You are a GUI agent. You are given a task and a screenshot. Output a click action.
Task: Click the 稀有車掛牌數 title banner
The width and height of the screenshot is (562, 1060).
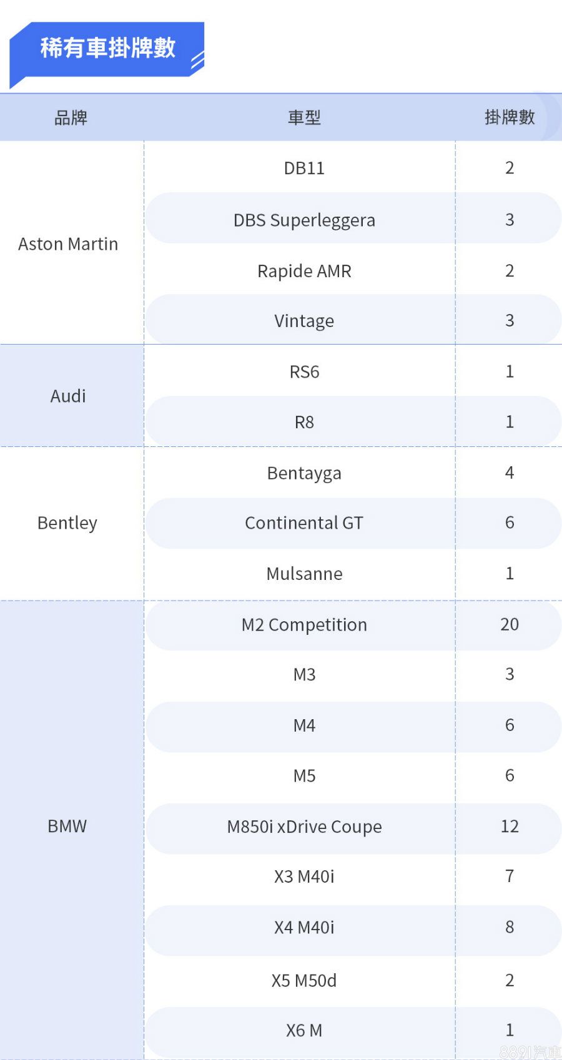[107, 49]
